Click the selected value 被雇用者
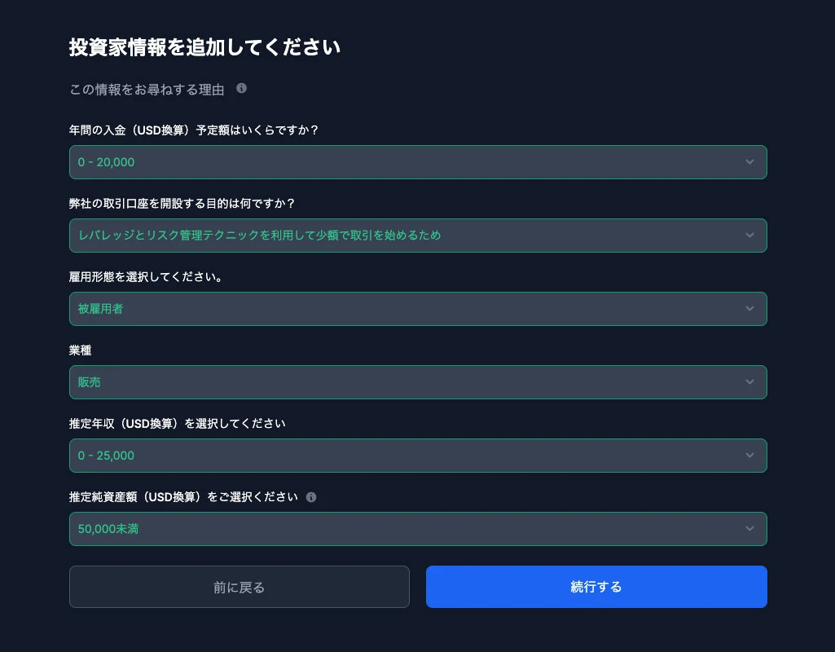This screenshot has height=652, width=835. (100, 308)
